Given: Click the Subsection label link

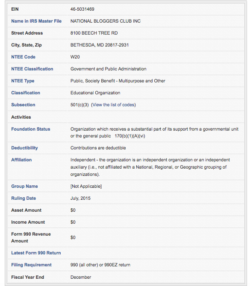Looking at the screenshot, I should [23, 105].
